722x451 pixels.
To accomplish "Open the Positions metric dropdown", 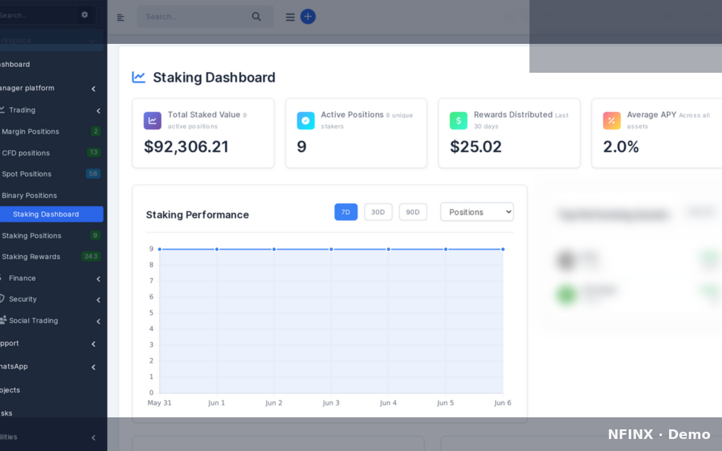I will 477,212.
